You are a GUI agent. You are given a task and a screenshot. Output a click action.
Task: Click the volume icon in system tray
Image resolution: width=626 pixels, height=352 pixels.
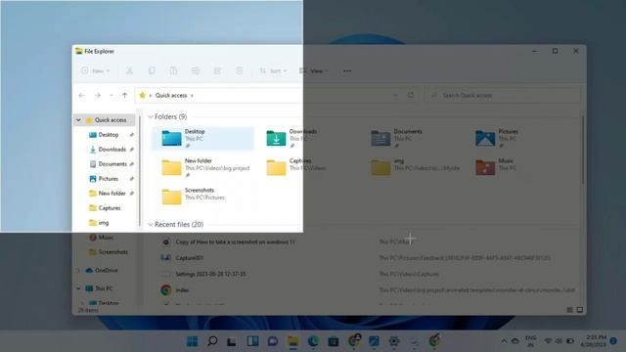(x=559, y=341)
